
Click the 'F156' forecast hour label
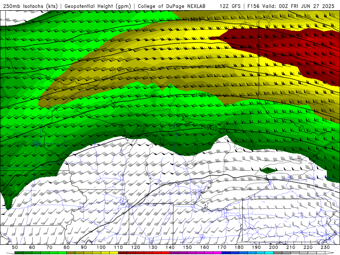(253, 6)
